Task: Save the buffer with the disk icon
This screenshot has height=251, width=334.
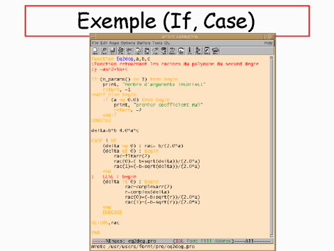Action: coord(112,51)
